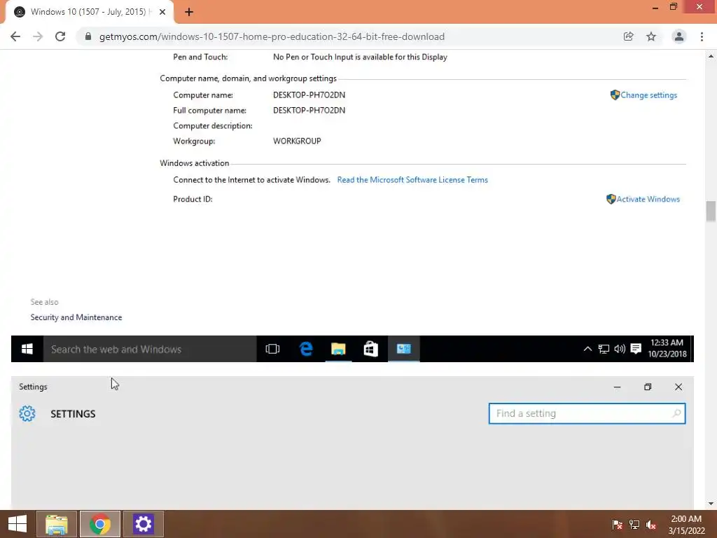Click the Pen and Touch: label
The height and width of the screenshot is (538, 717).
pyautogui.click(x=200, y=57)
